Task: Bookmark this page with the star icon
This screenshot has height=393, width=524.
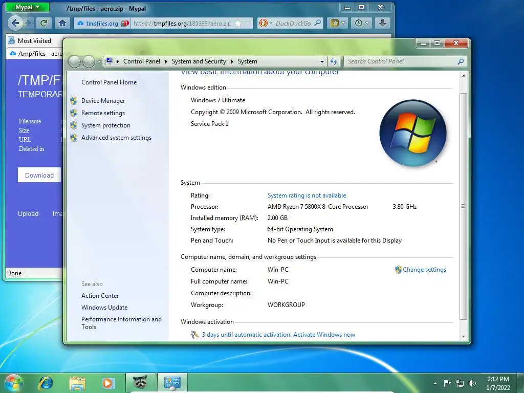Action: pos(238,23)
